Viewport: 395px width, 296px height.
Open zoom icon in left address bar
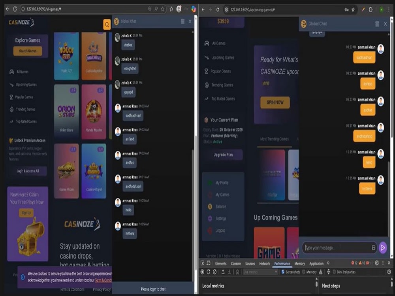[150, 9]
